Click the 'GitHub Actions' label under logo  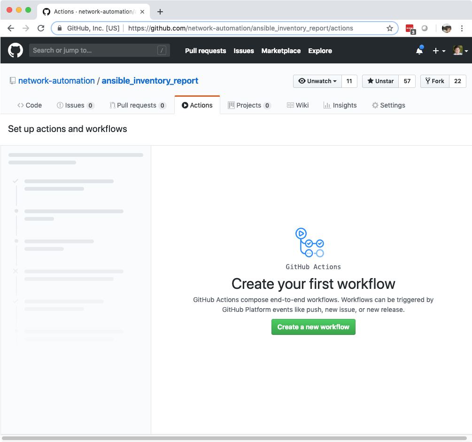pos(313,267)
